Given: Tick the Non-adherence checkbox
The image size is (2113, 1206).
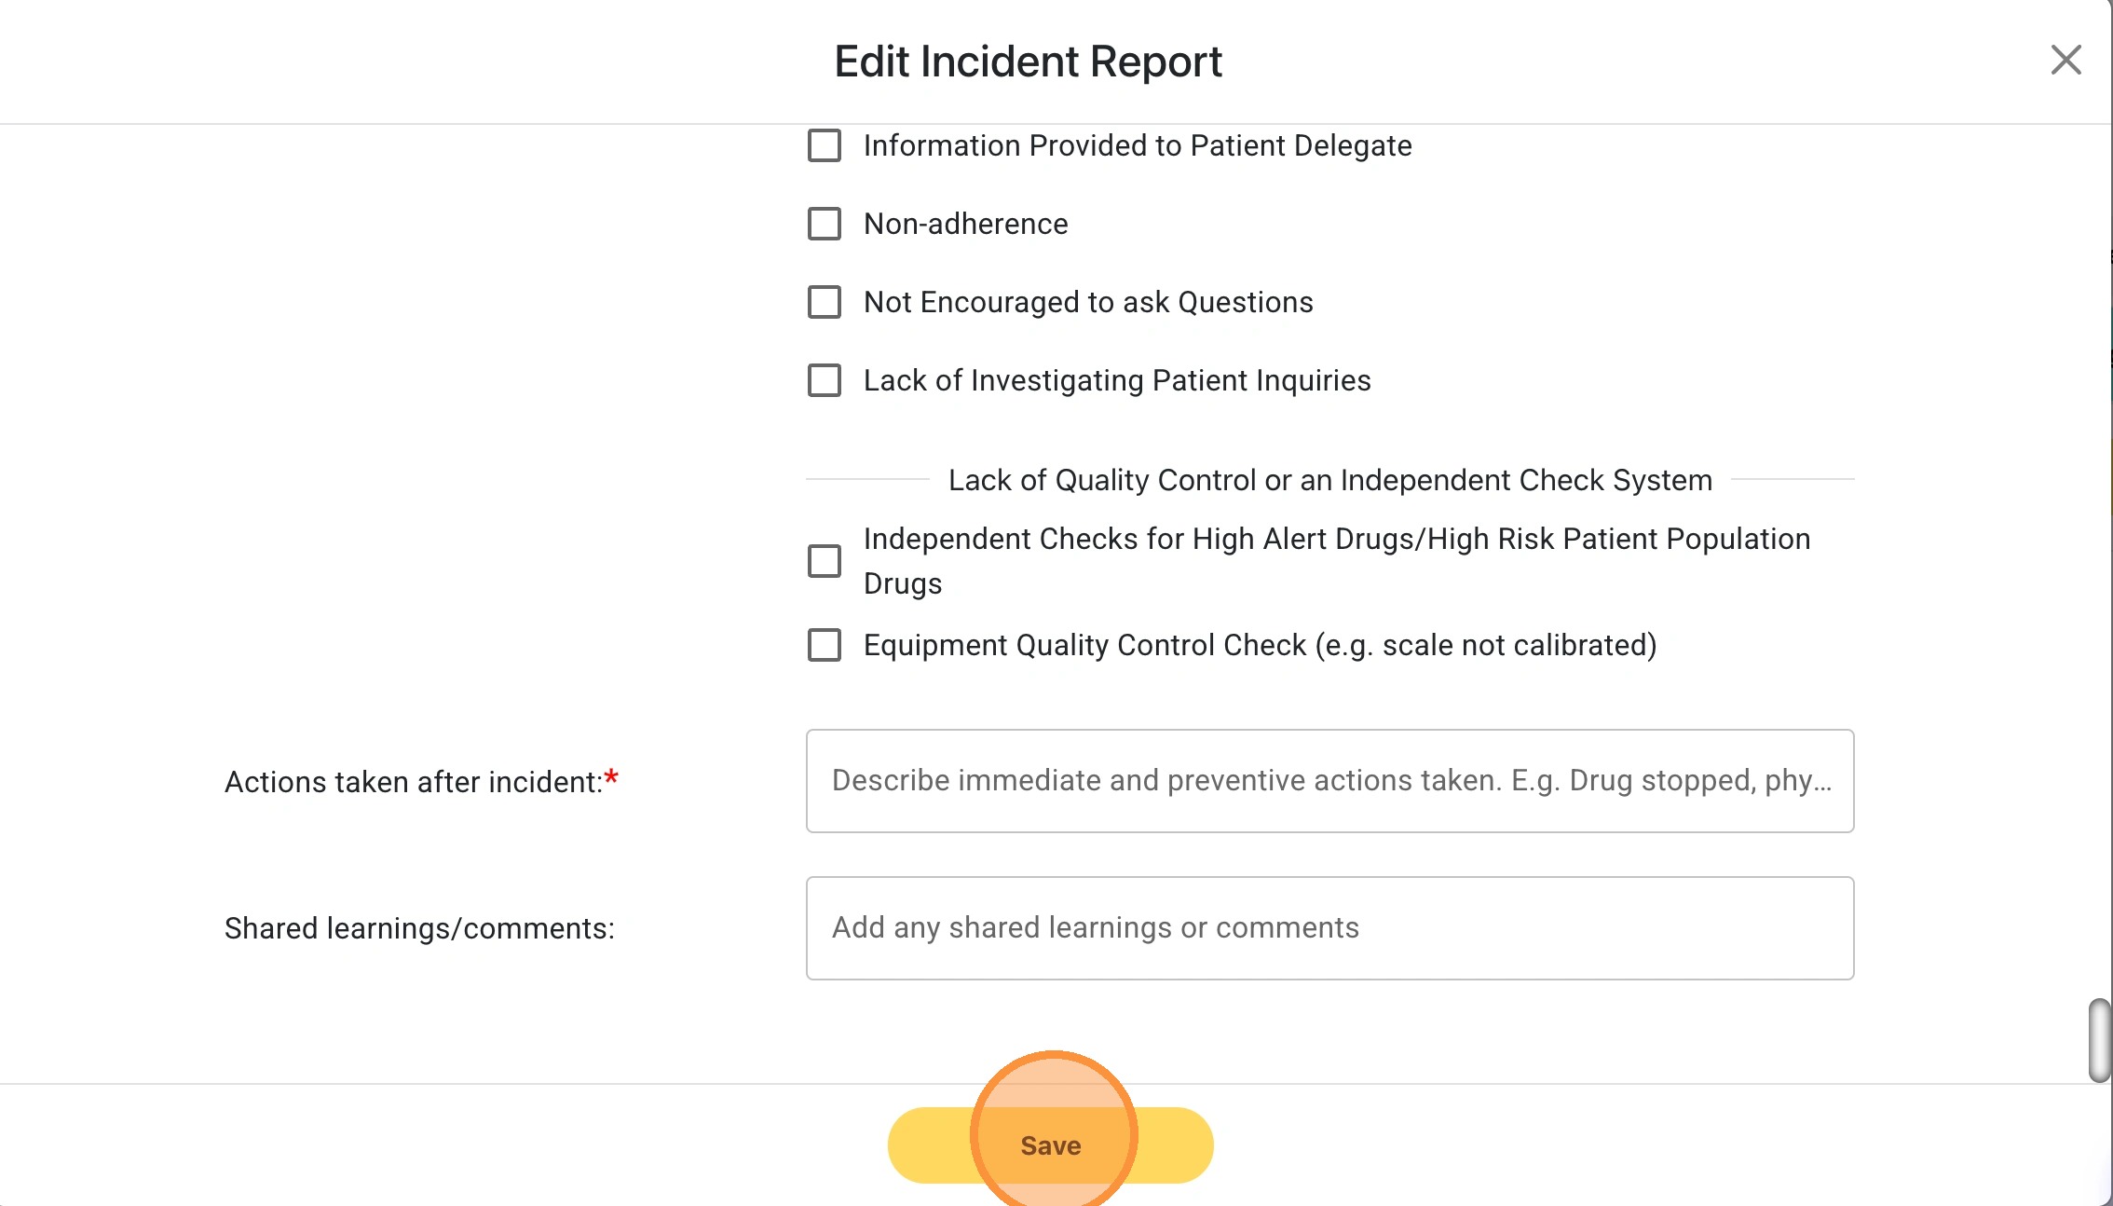Looking at the screenshot, I should coord(825,225).
